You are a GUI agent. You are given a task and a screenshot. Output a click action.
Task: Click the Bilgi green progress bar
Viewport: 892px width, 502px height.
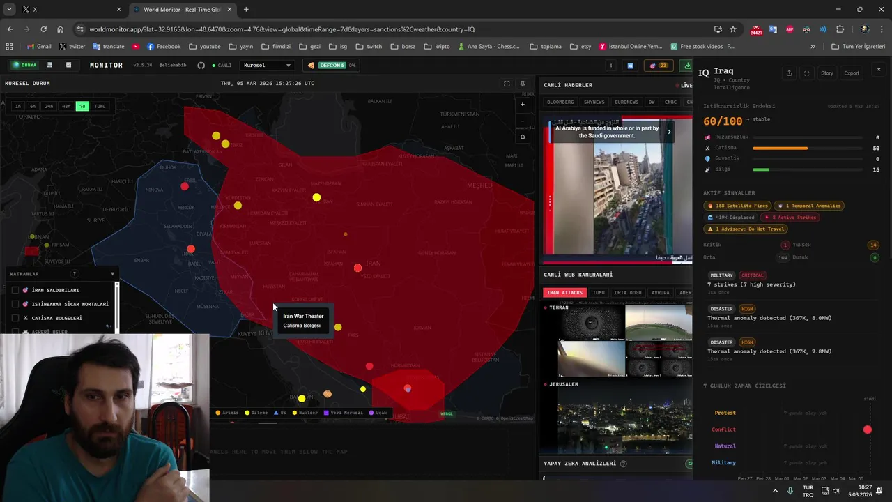point(761,169)
